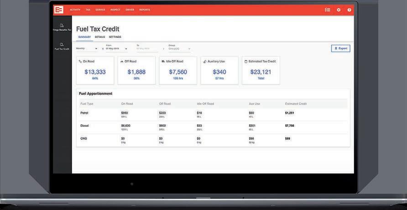Select Fringe Benefits Tax sidebar icon

[x=62, y=26]
